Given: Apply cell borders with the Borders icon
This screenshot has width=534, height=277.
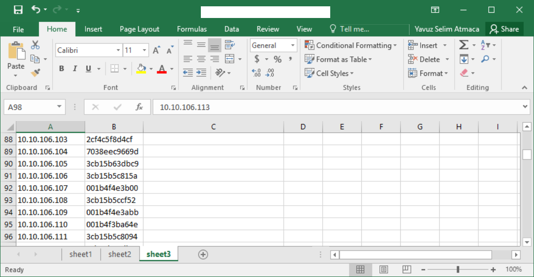Looking at the screenshot, I should pos(115,69).
